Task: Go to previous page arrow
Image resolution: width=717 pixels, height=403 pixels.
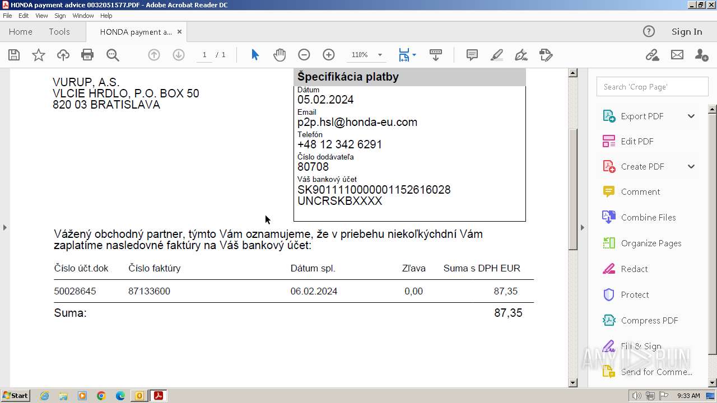Action: point(154,55)
